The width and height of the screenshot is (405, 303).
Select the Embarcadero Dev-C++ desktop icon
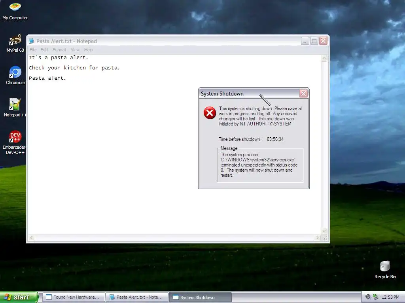[15, 142]
